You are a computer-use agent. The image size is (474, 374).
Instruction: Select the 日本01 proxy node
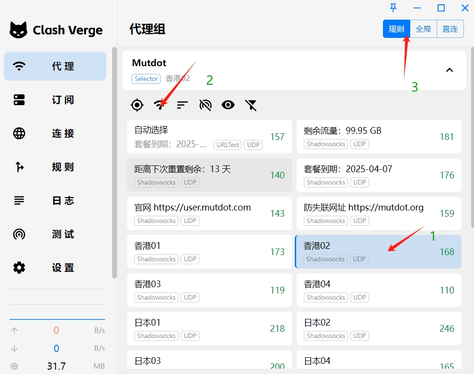[209, 328]
